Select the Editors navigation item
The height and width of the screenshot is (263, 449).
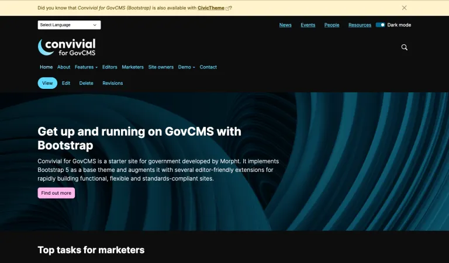[x=109, y=67]
